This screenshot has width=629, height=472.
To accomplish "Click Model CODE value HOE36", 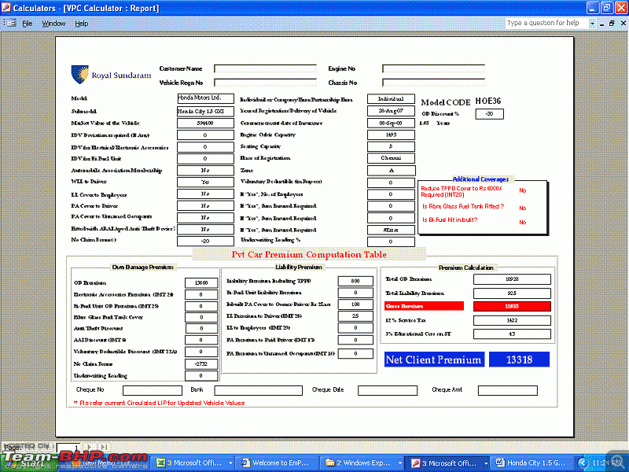I will pos(488,101).
